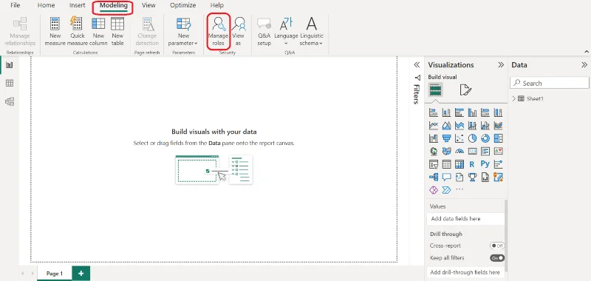This screenshot has height=281, width=591.
Task: Insert a smart narrative visual
Action: pos(460,177)
